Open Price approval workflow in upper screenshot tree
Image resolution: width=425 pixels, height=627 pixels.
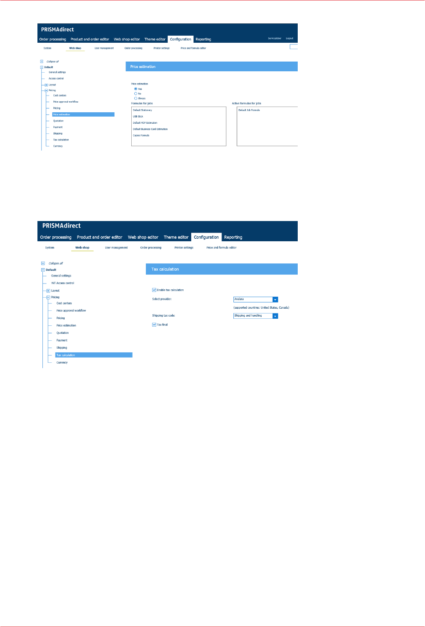tap(66, 102)
